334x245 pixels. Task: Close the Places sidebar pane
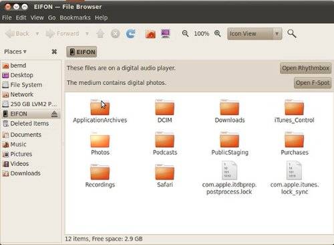(54, 52)
